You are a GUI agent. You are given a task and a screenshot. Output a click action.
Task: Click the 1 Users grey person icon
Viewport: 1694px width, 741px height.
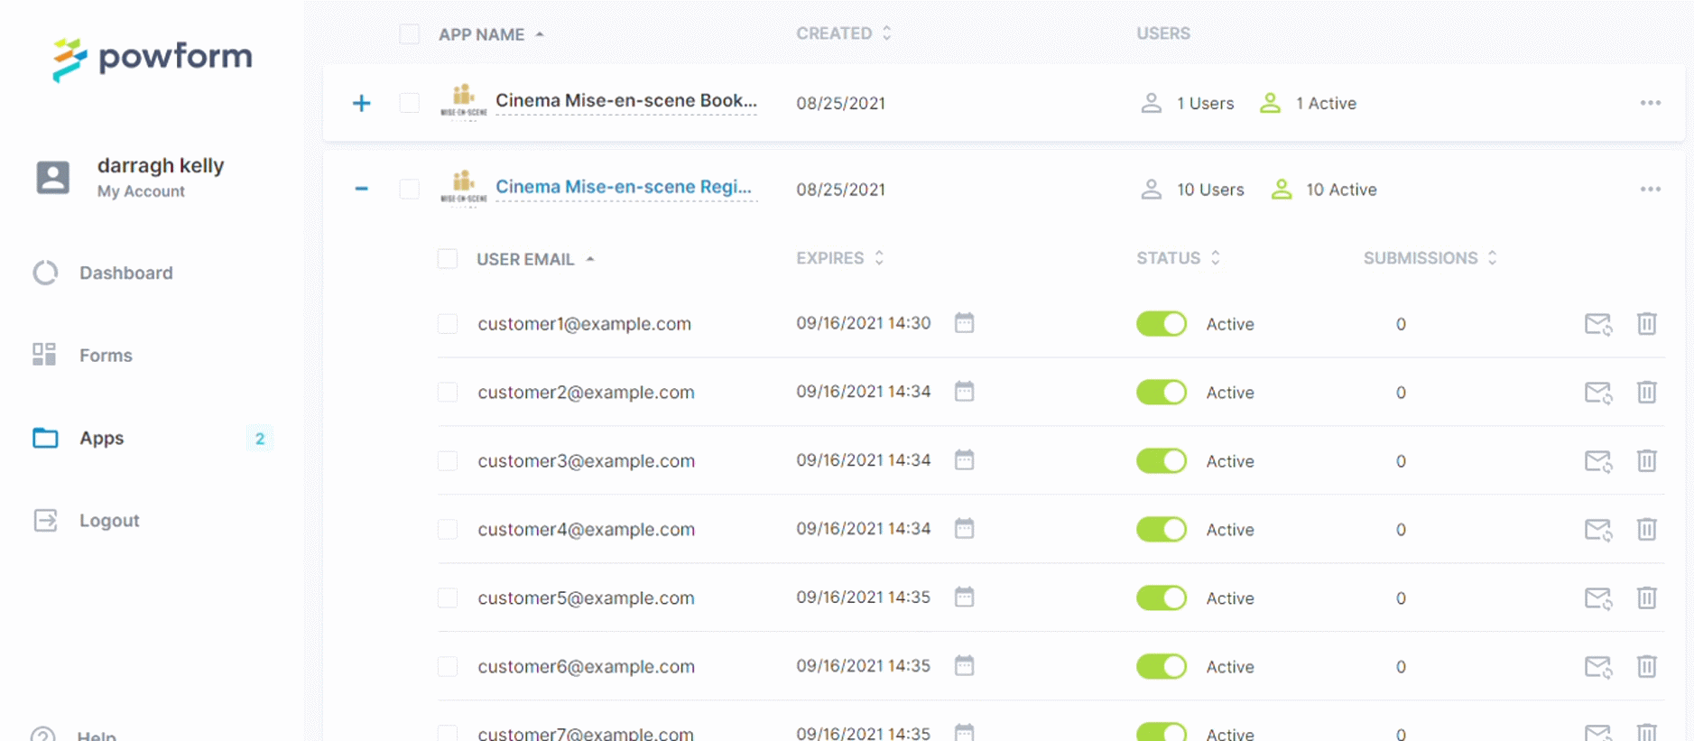click(1151, 102)
